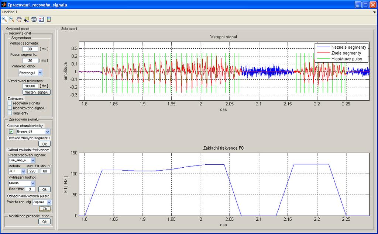Viewport: 378px width, 234px height.
Task: Click the MATLAB icon in title bar
Action: [4, 4]
